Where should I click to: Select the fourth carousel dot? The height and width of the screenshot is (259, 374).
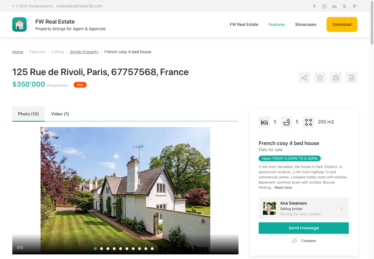coord(114,248)
